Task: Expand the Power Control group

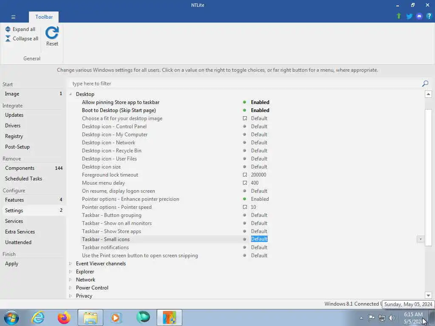Action: click(x=71, y=288)
